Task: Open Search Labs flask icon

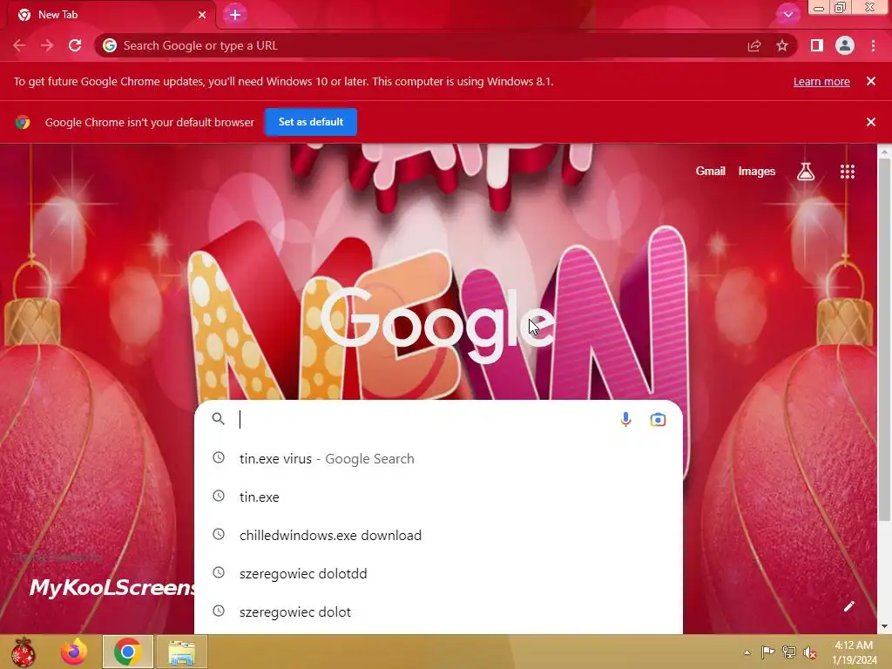Action: click(806, 172)
